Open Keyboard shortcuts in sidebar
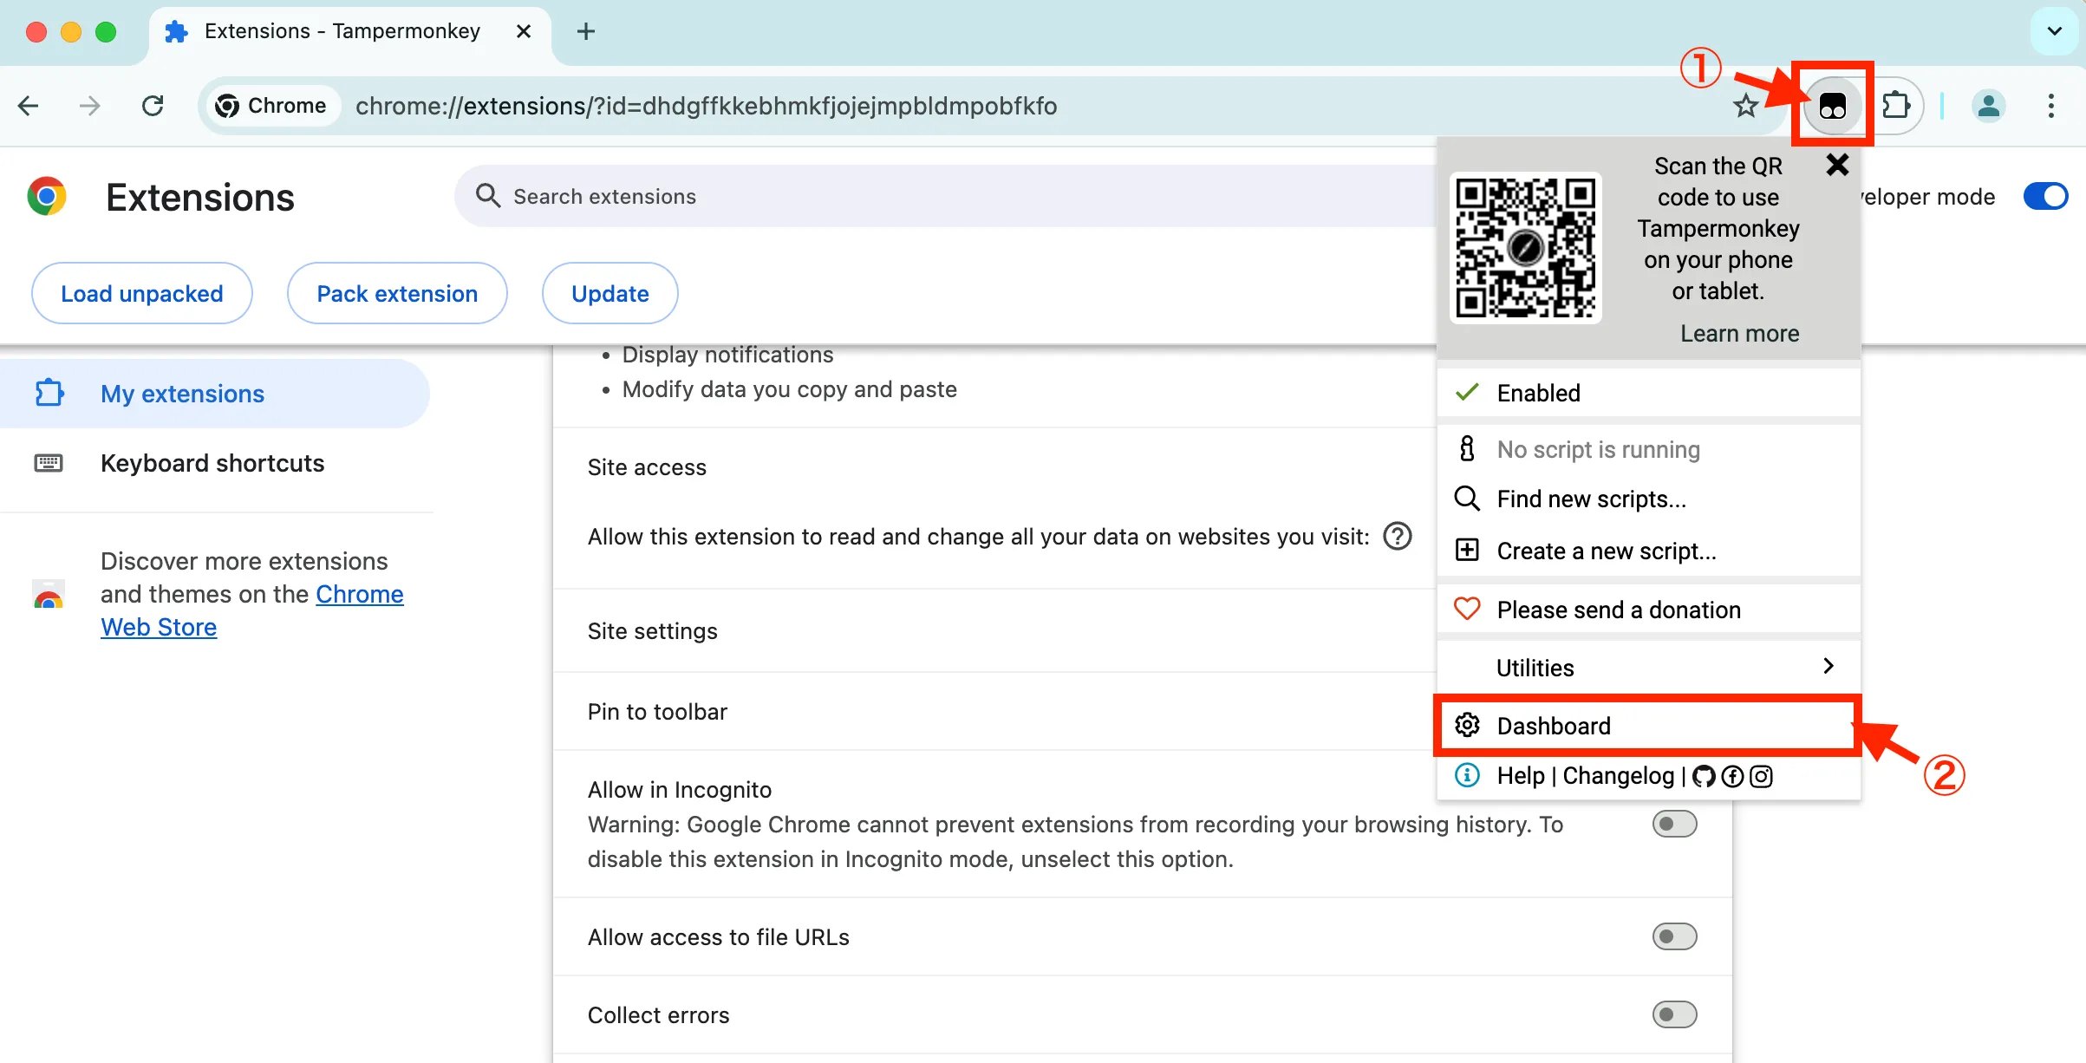The image size is (2086, 1063). tap(214, 463)
